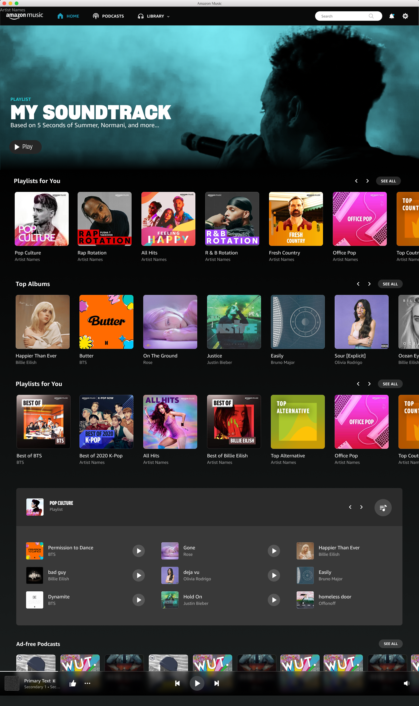Open the Easily album cover
The height and width of the screenshot is (706, 419).
click(298, 322)
